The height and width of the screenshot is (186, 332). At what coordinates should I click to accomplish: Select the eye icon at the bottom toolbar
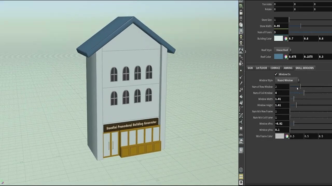pos(241,182)
